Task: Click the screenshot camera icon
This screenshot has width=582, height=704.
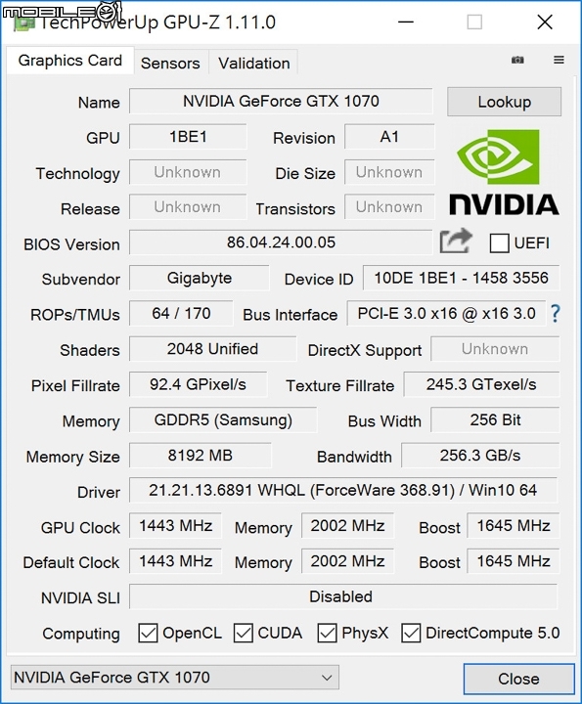Action: (x=517, y=60)
